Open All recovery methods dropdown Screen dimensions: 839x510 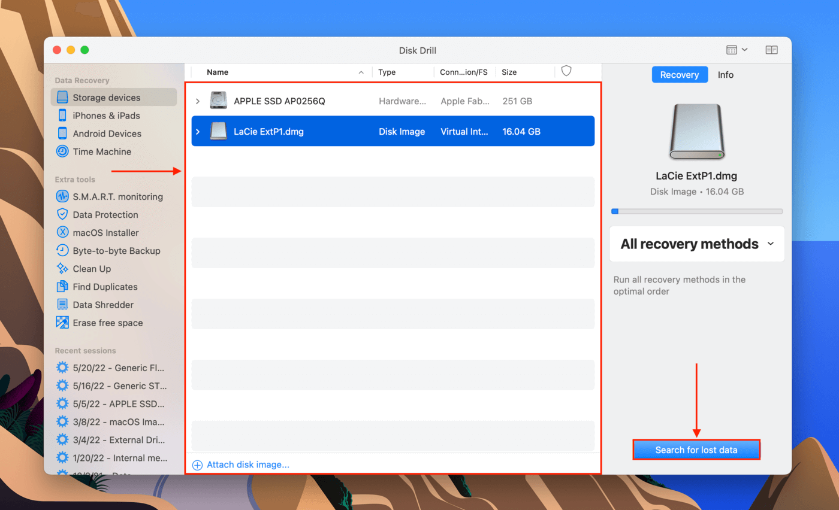[x=697, y=244]
